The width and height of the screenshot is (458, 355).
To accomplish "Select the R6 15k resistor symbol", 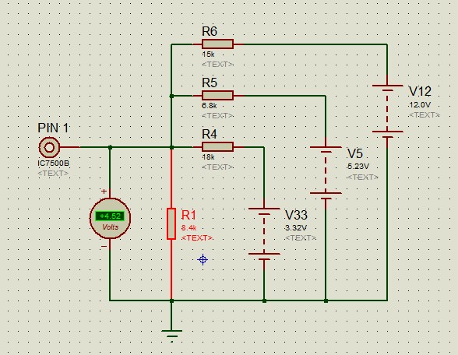I will click(x=217, y=44).
